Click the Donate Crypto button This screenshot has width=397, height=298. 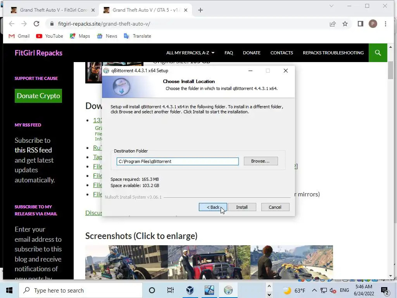point(38,96)
